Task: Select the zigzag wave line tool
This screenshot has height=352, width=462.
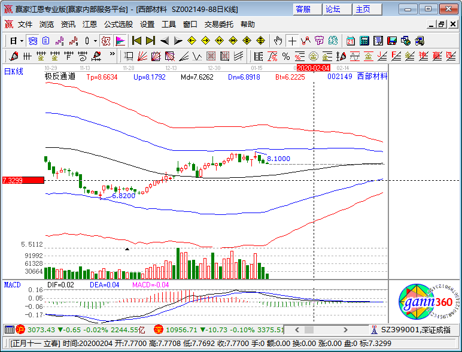Action: pyautogui.click(x=197, y=56)
